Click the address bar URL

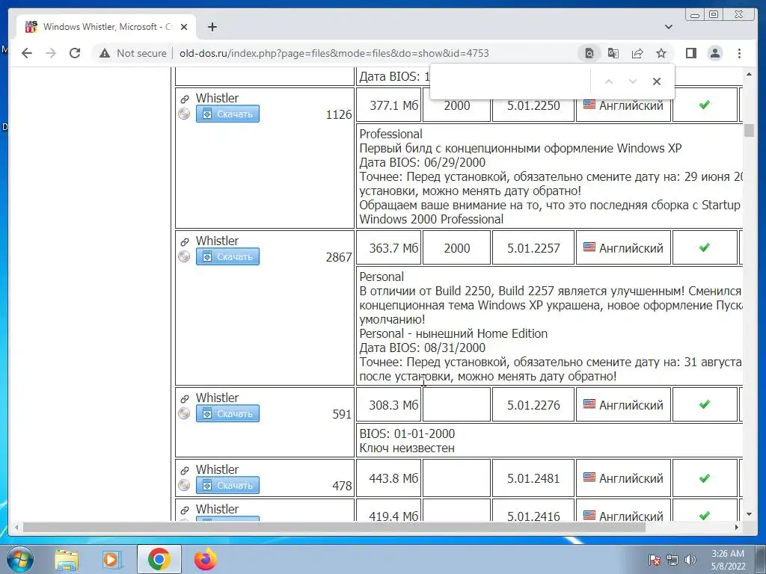(x=334, y=53)
